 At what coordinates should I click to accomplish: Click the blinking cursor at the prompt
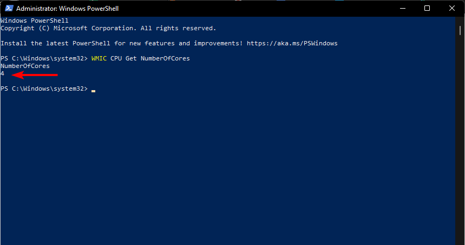93,90
